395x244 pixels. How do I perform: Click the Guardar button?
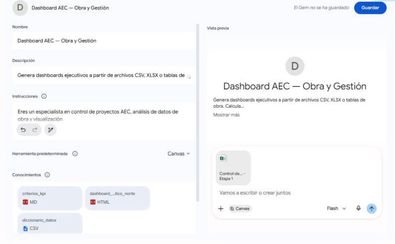coord(370,8)
